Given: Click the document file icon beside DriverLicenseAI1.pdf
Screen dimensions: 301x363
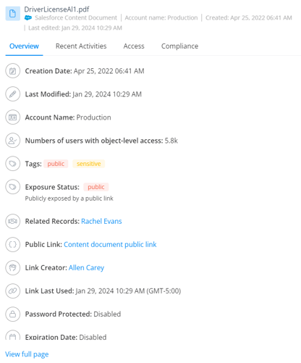Looking at the screenshot, I should click(x=13, y=14).
